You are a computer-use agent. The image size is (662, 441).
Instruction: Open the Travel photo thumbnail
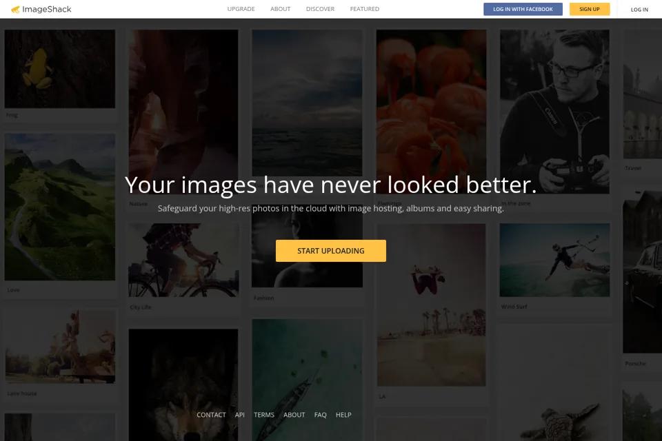click(643, 94)
